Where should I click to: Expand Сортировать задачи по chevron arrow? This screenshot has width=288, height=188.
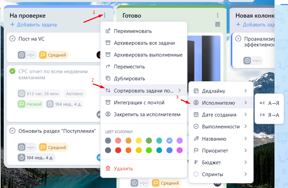(179, 90)
